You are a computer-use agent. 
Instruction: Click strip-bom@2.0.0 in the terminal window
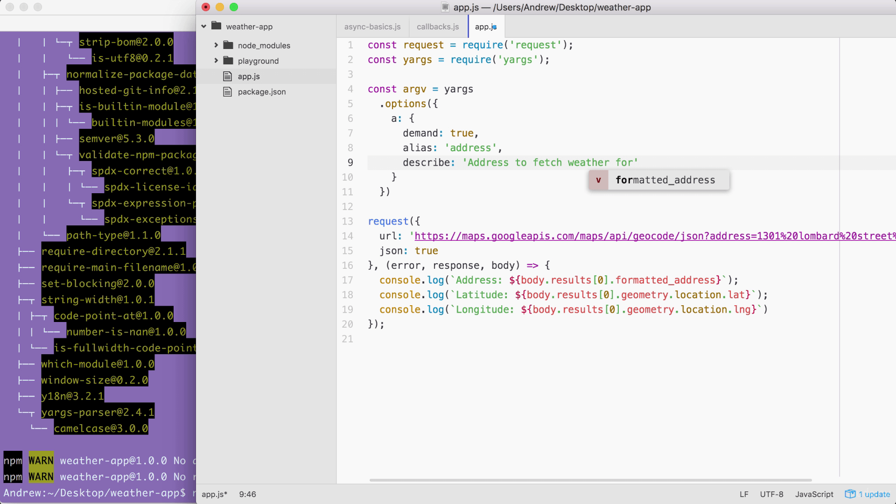point(126,42)
